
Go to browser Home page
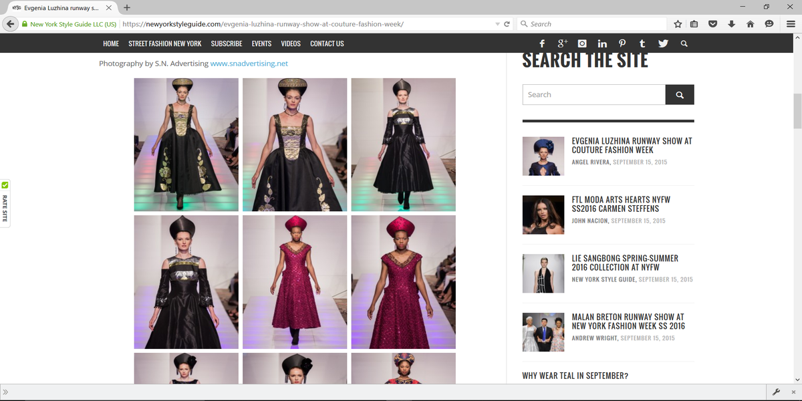[x=751, y=24]
